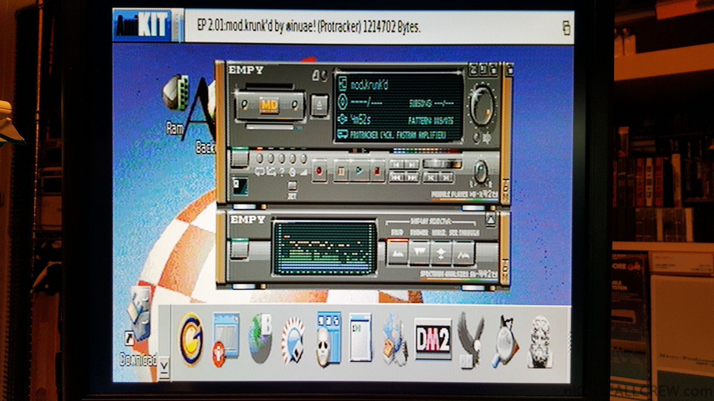Screen dimensions: 714x401
Task: Toggle the fifth round option button
Action: [x=303, y=159]
